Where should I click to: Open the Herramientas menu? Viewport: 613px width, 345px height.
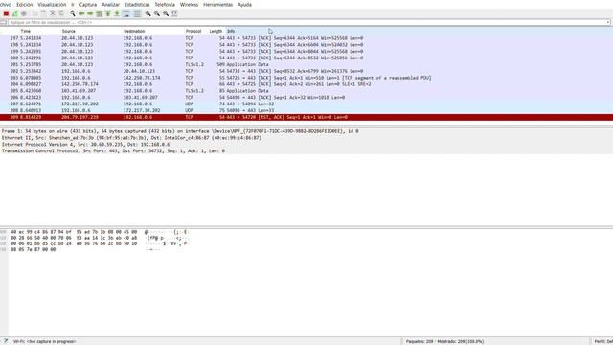[x=217, y=5]
